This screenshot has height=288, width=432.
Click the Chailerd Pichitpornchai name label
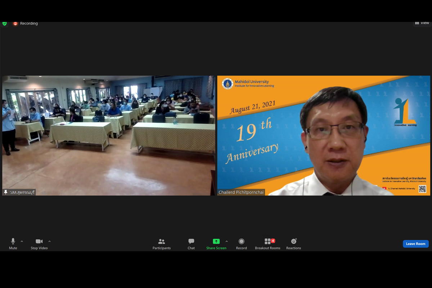[241, 192]
